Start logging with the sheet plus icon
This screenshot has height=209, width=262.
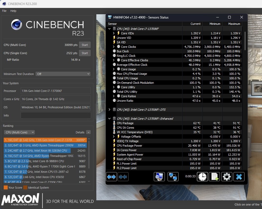pos(214,177)
